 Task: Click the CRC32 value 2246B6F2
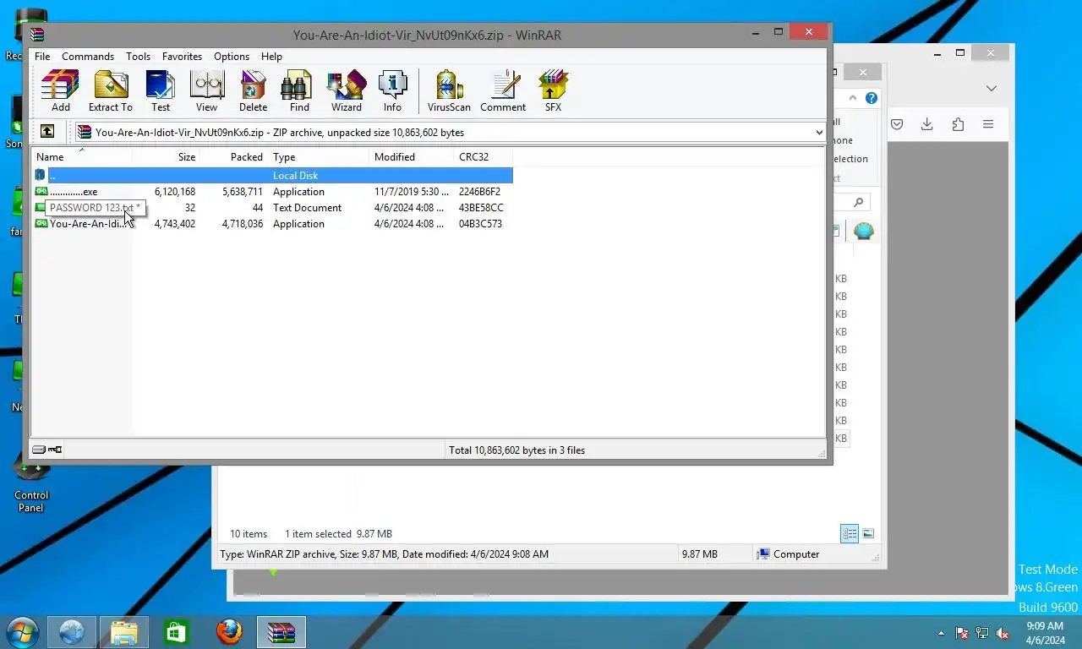479,192
